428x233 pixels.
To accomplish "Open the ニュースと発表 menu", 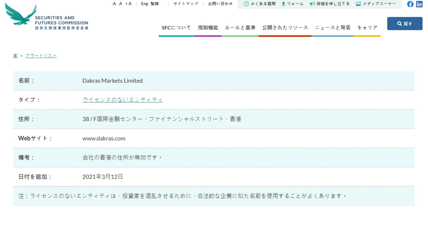I will [x=333, y=28].
